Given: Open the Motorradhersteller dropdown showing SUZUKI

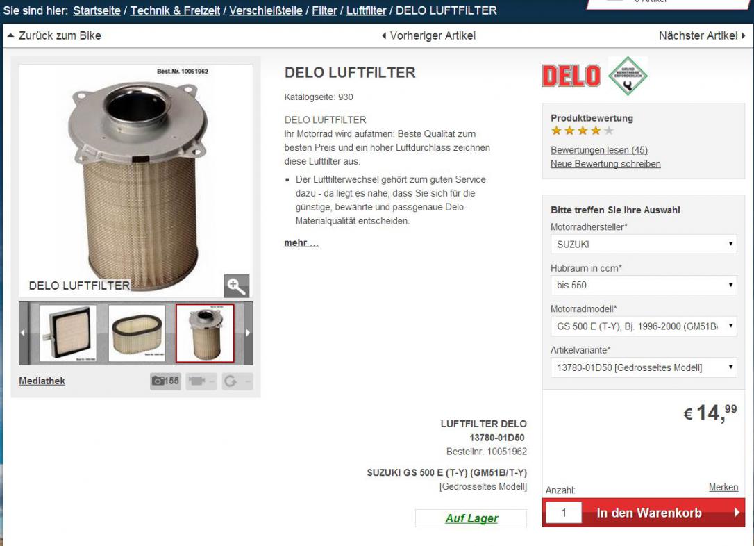Looking at the screenshot, I should point(644,244).
